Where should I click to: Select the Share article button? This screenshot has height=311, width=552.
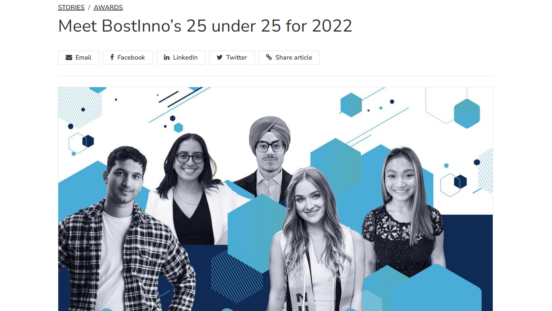click(x=289, y=57)
